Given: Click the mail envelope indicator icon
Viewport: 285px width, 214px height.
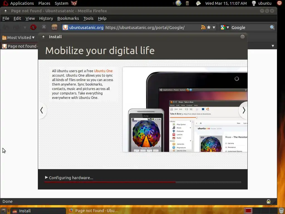Looking at the screenshot, I should (198, 3).
